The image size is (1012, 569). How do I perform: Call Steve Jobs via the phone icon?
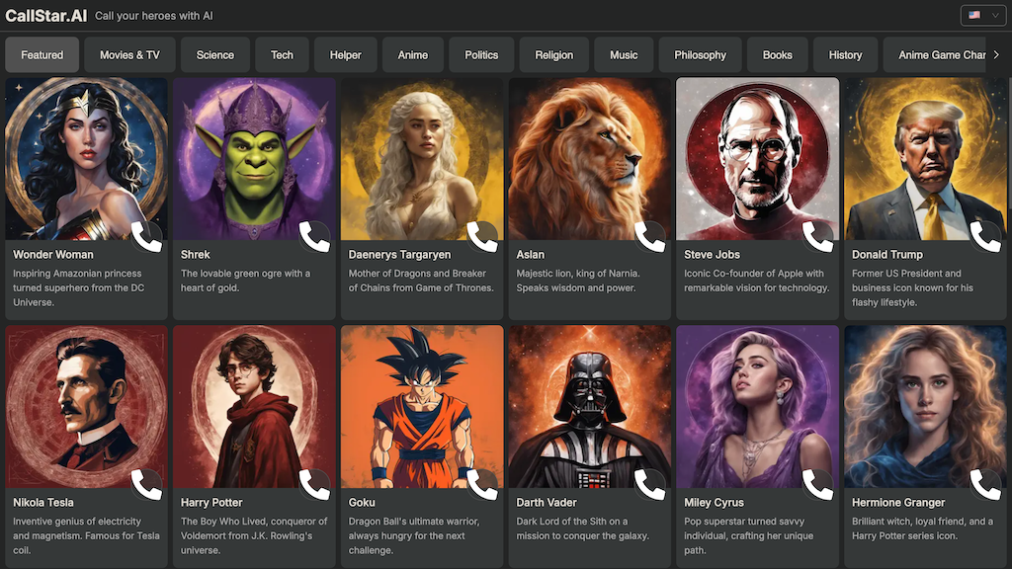point(817,237)
